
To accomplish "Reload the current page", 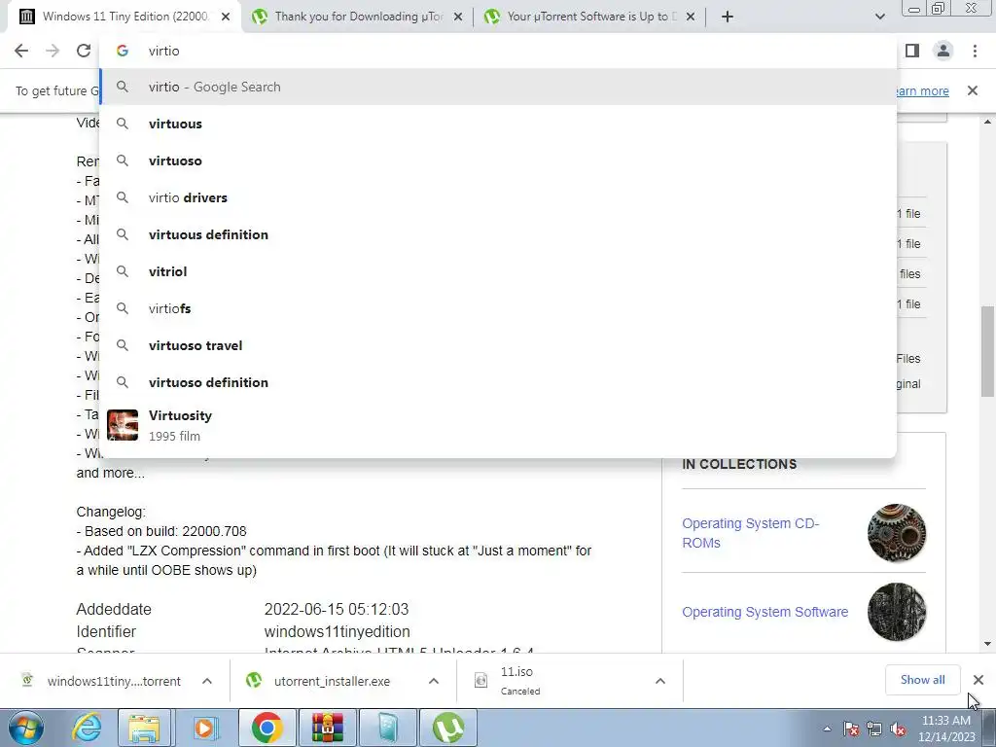I will pyautogui.click(x=84, y=51).
